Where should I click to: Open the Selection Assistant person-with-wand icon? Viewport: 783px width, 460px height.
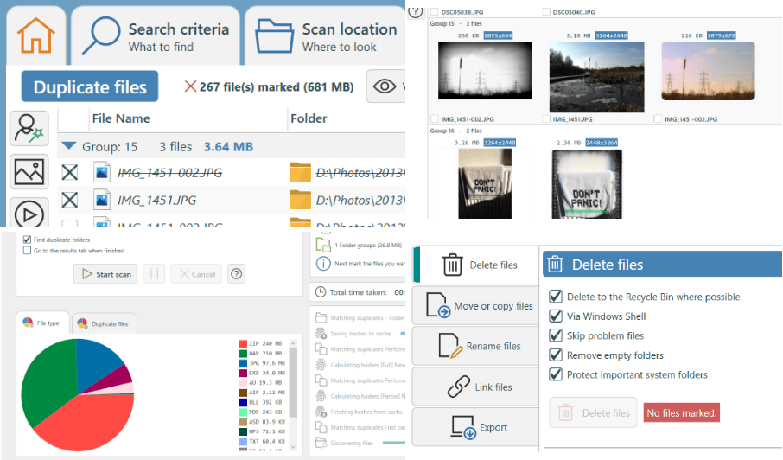click(29, 128)
